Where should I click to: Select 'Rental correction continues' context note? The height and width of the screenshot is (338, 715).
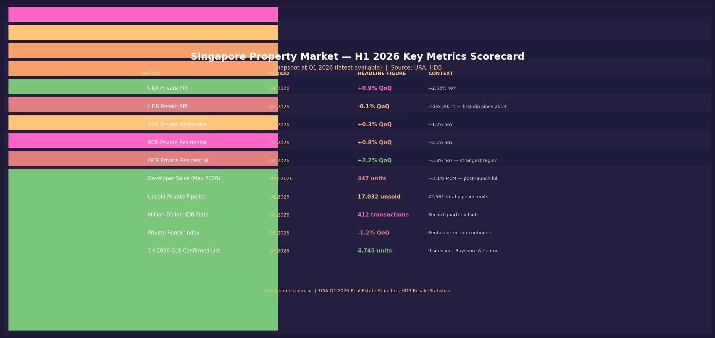(459, 233)
